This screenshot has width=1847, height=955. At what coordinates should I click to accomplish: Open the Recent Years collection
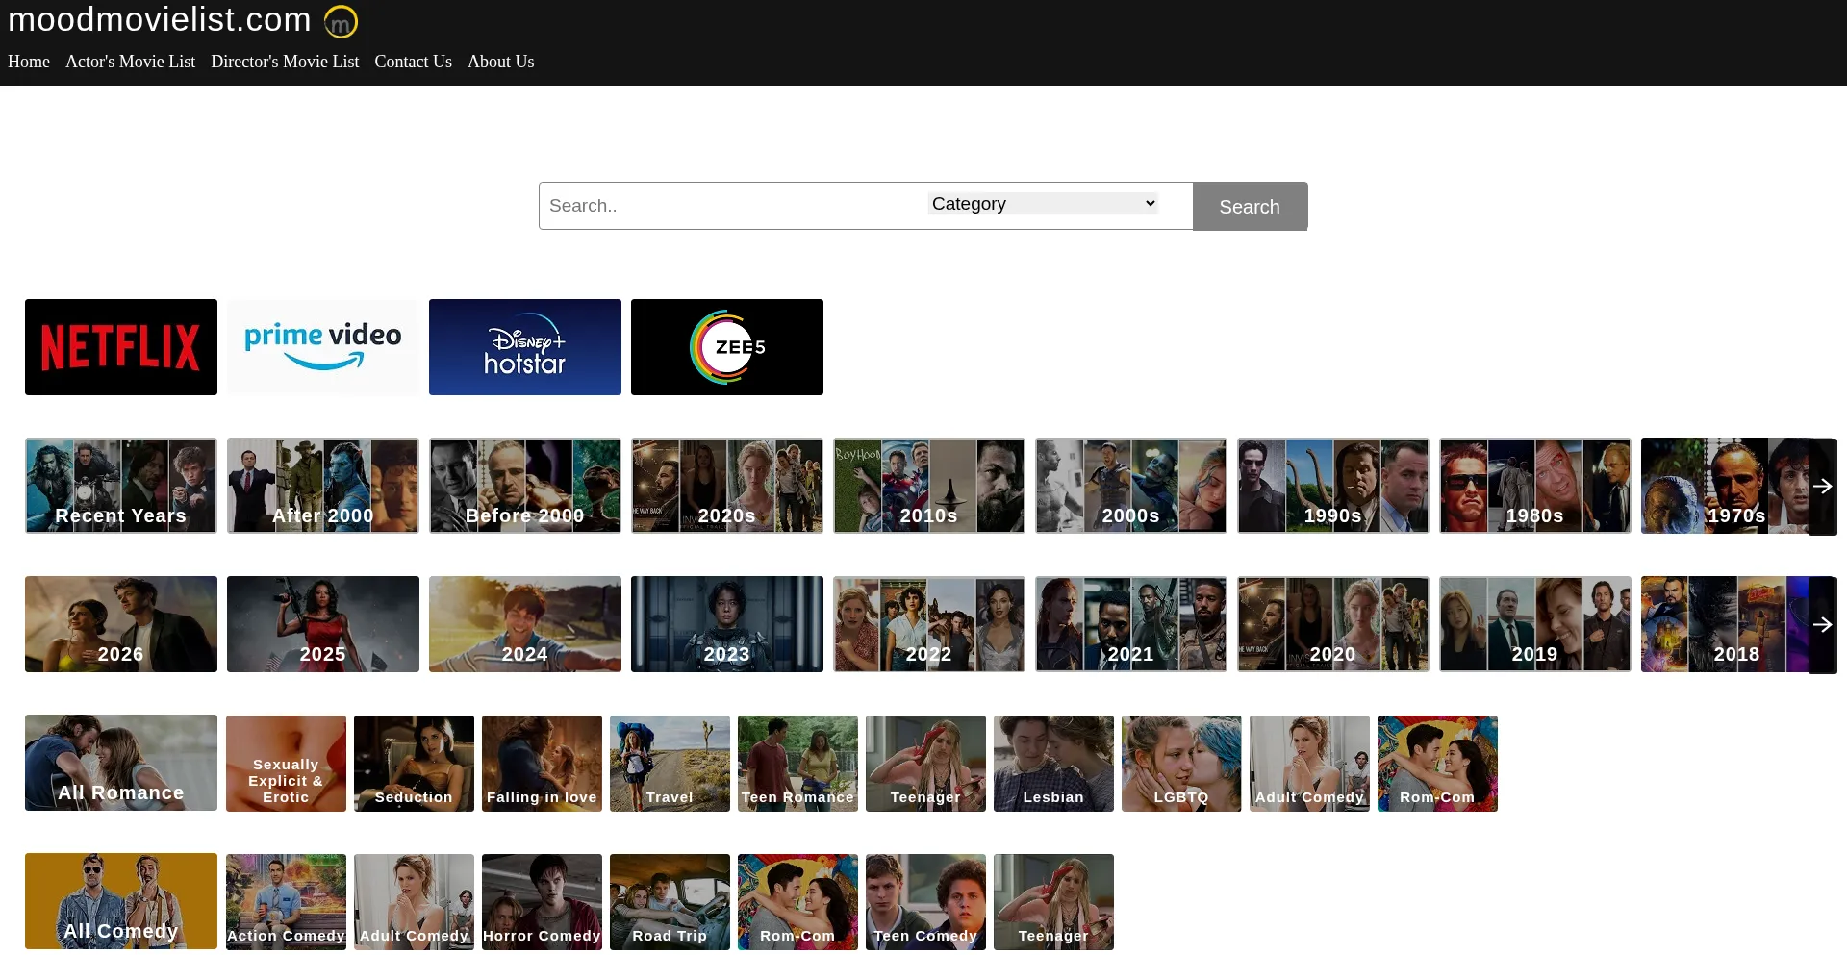[x=121, y=486]
